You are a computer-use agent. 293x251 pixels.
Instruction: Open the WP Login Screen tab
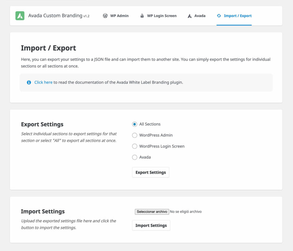coord(161,16)
